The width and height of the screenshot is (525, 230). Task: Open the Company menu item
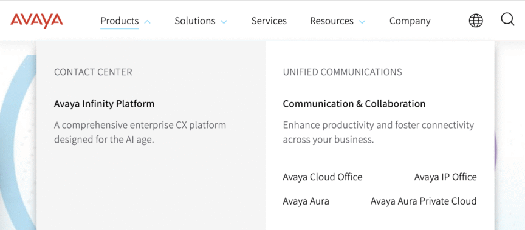click(x=410, y=21)
